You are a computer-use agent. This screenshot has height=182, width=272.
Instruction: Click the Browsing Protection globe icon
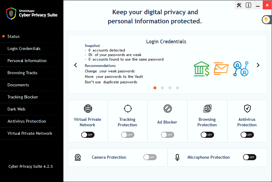point(207,109)
